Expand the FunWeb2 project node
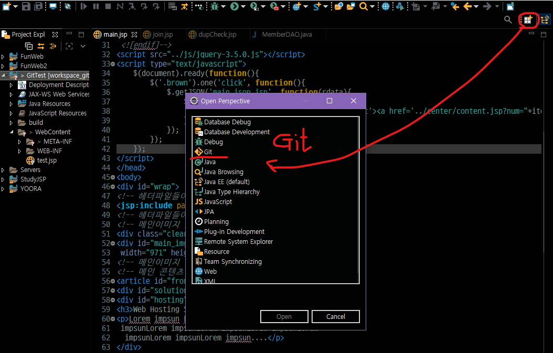This screenshot has width=553, height=353. click(3, 66)
